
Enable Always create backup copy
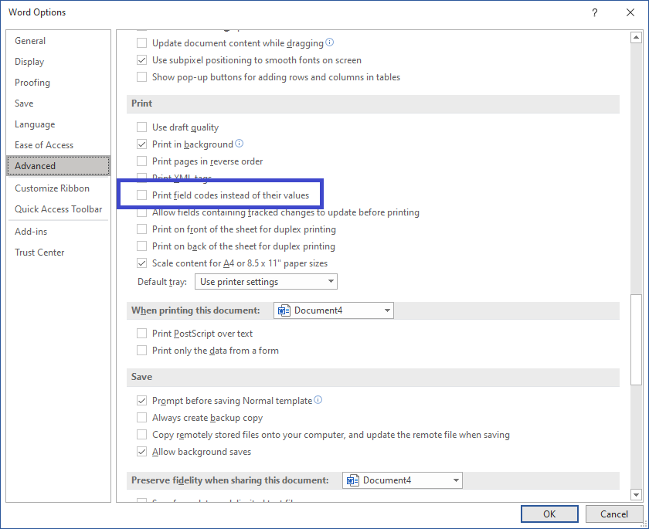(141, 417)
